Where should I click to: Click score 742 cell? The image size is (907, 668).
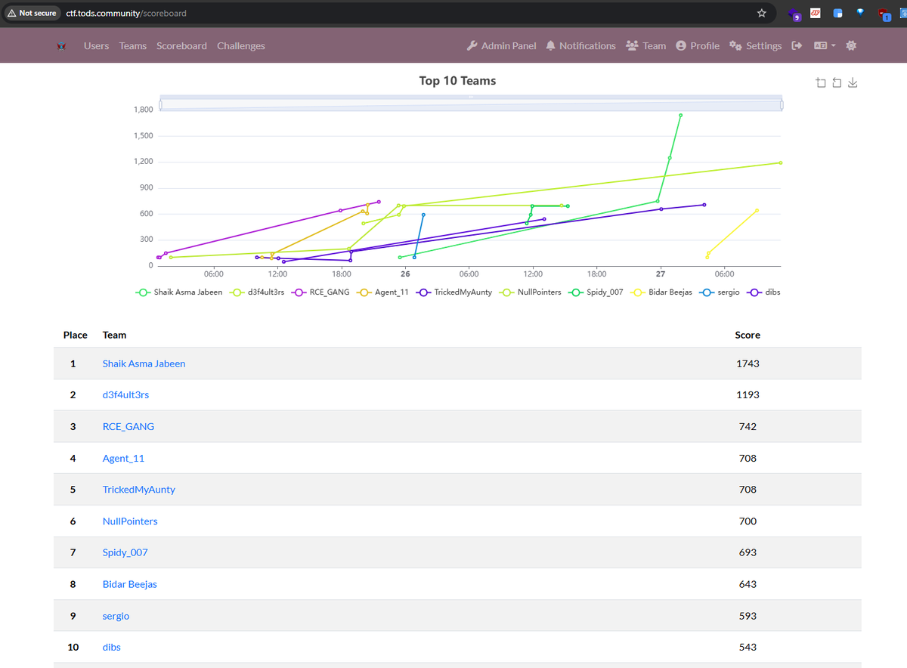point(748,426)
